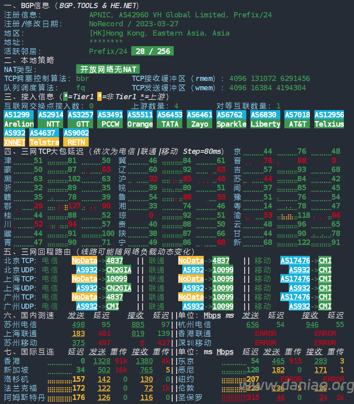Click the AS3491 PCCW badge
The width and height of the screenshot is (354, 404).
pos(110,119)
